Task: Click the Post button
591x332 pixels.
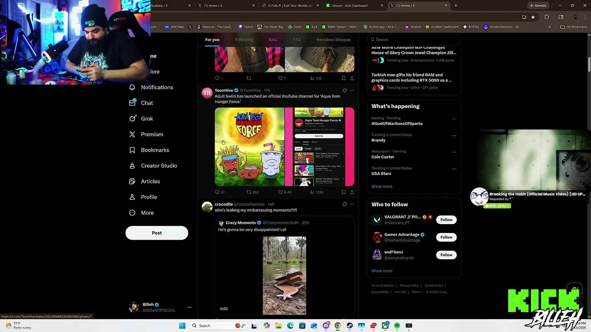Action: pyautogui.click(x=157, y=233)
